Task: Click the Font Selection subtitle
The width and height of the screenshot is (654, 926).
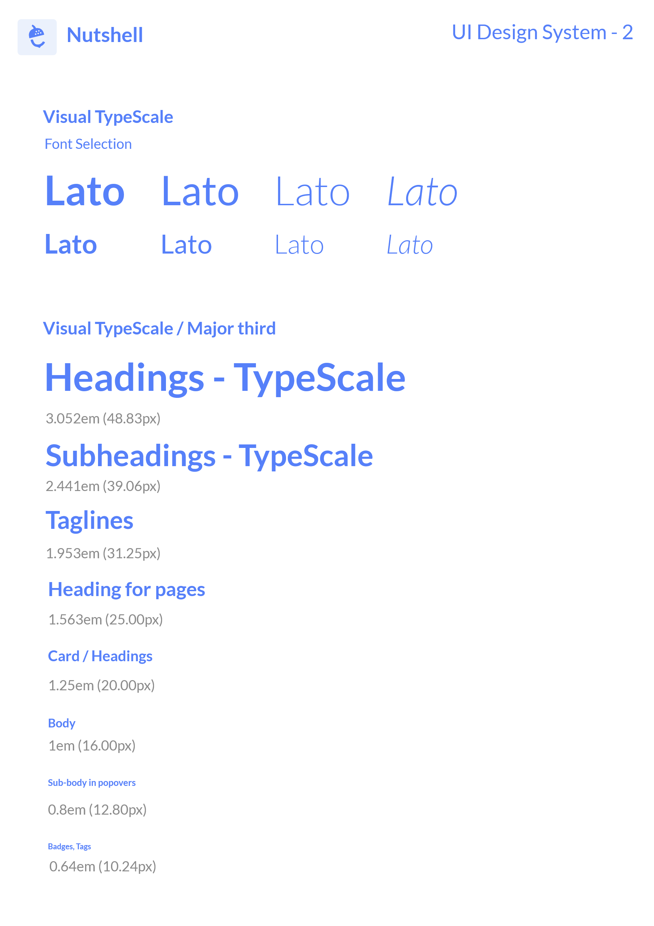Action: (x=88, y=144)
